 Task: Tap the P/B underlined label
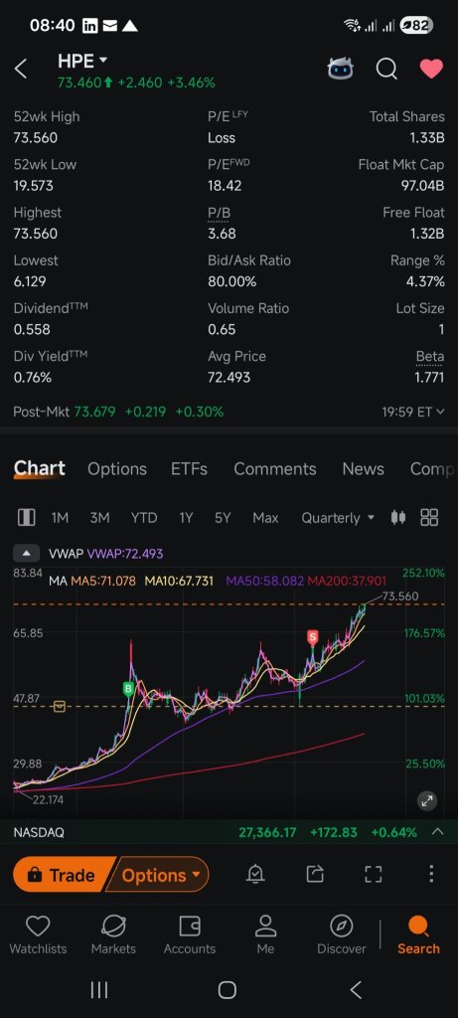tap(220, 214)
